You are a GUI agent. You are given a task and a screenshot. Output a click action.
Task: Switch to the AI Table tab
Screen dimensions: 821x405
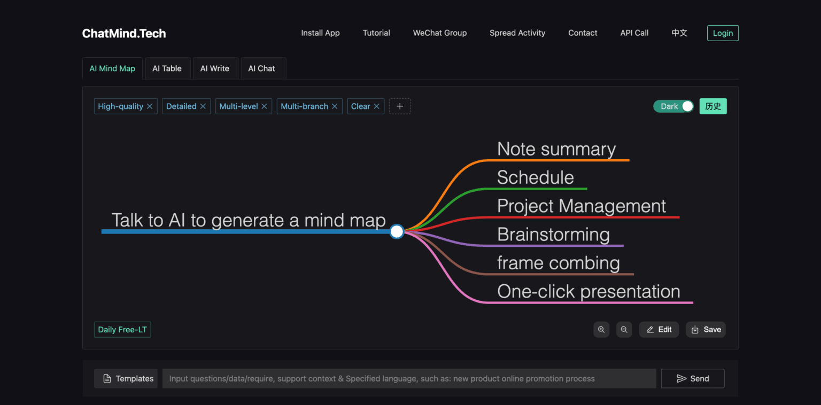click(167, 68)
